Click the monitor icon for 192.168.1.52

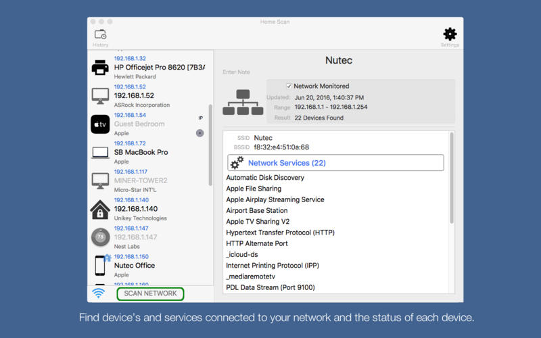[x=100, y=96]
